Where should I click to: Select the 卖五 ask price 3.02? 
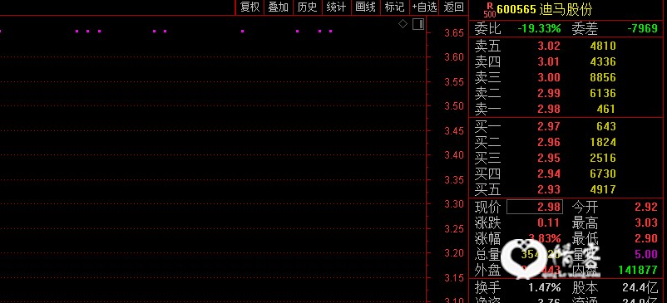pos(549,46)
